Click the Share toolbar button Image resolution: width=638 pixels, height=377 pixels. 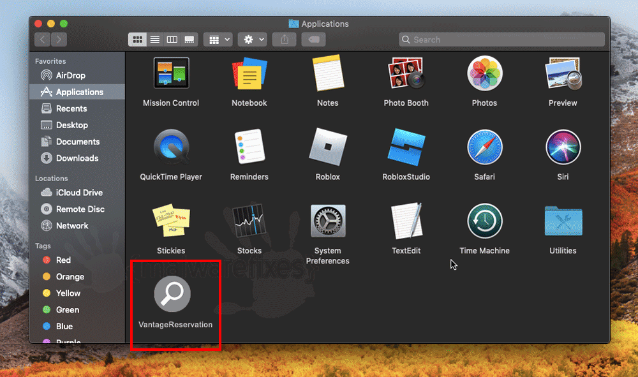(x=285, y=40)
